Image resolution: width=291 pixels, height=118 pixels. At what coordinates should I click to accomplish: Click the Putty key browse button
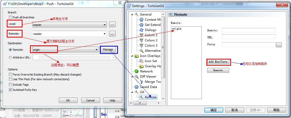pos(279,45)
